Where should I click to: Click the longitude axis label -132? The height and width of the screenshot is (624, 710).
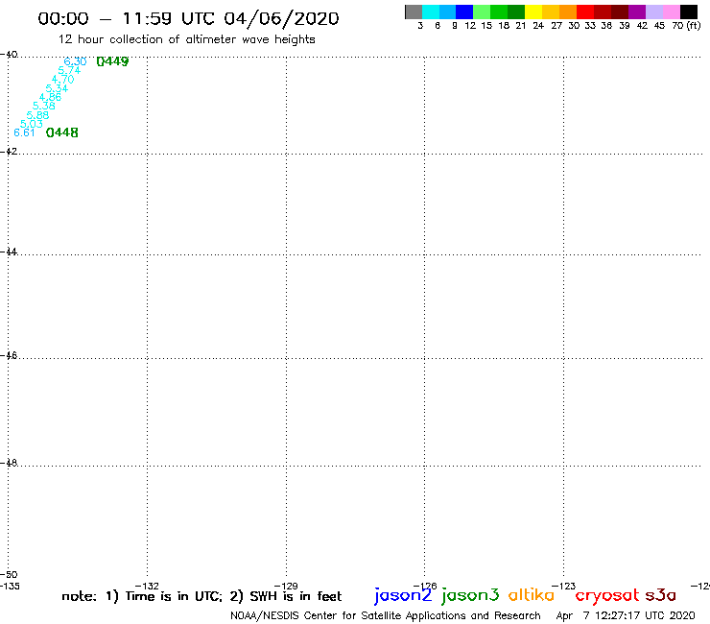click(x=147, y=587)
